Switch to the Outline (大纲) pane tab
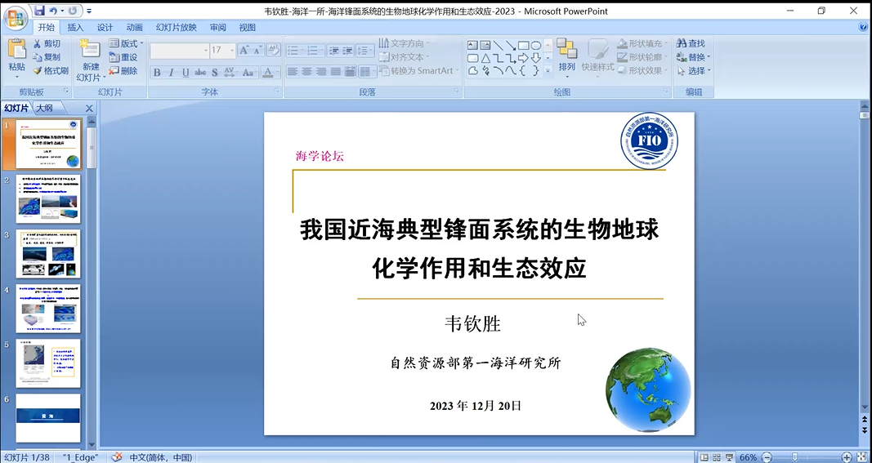The height and width of the screenshot is (463, 872). (x=44, y=108)
